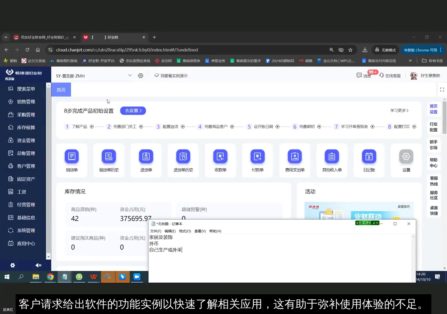
Task: Open the 费用支出单 shortcut icon
Action: tap(295, 157)
